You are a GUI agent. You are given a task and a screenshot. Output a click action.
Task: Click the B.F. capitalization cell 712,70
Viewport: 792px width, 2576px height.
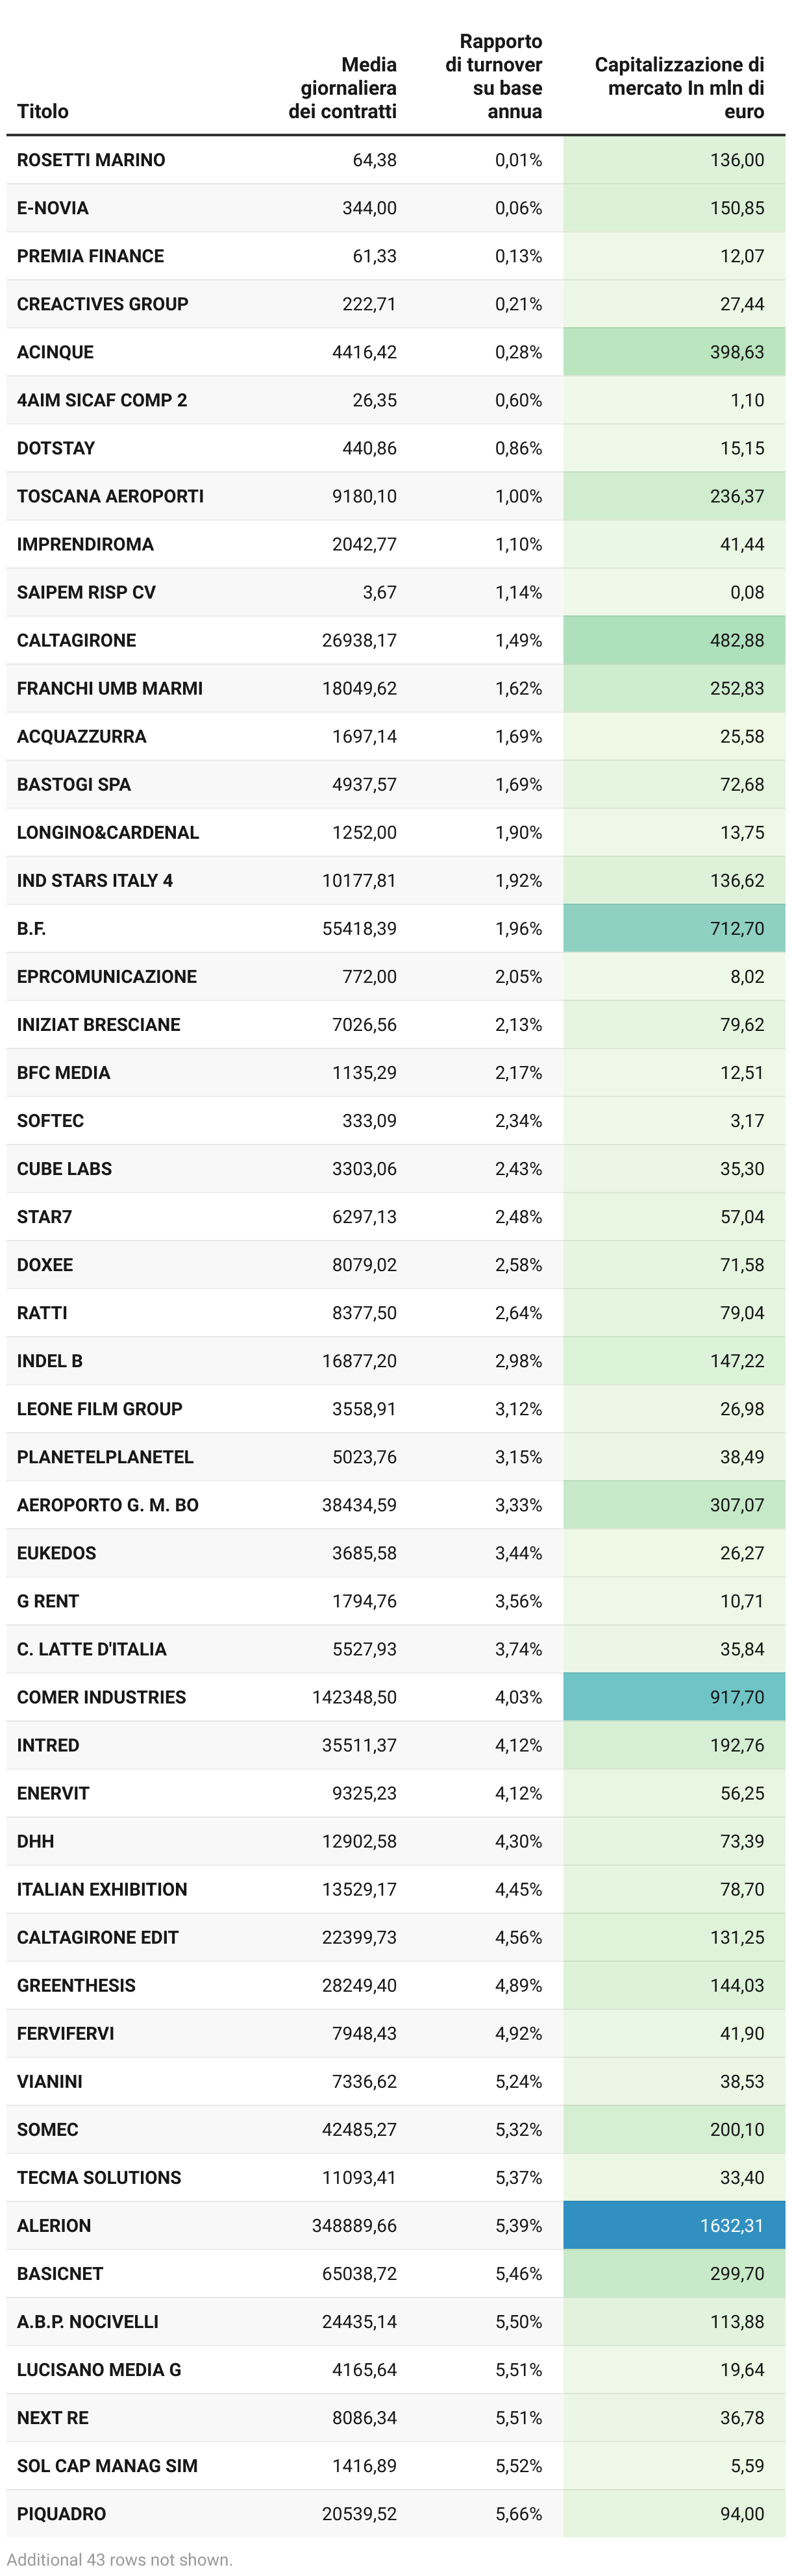[673, 928]
